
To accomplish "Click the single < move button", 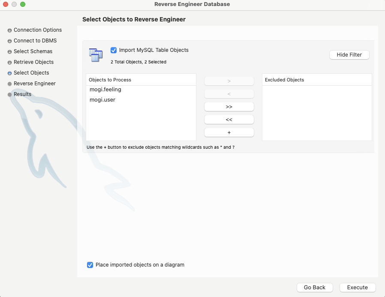I will point(229,94).
